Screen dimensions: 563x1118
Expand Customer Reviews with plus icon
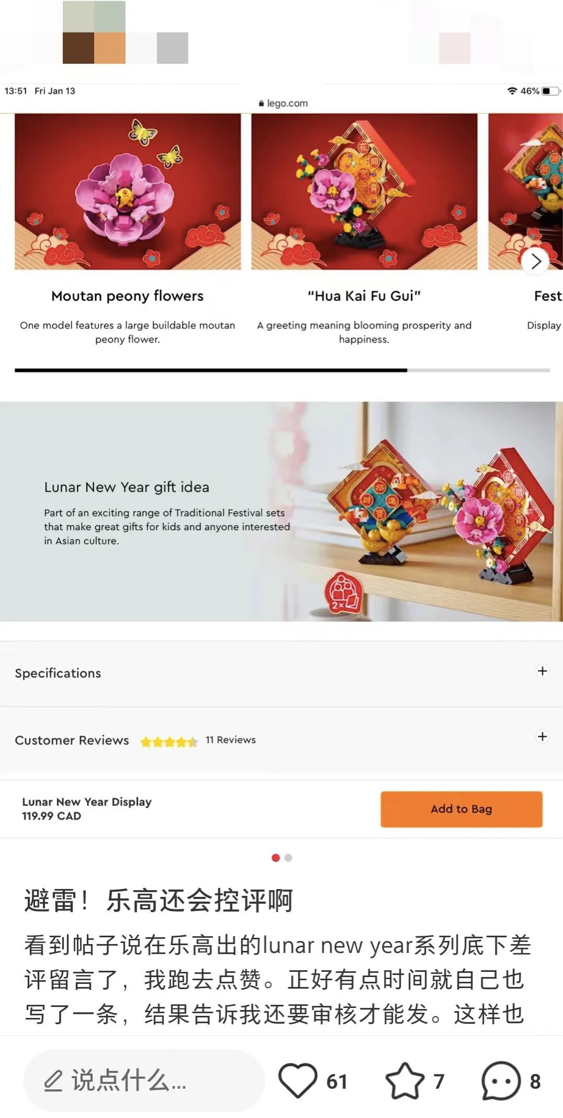[x=543, y=737]
